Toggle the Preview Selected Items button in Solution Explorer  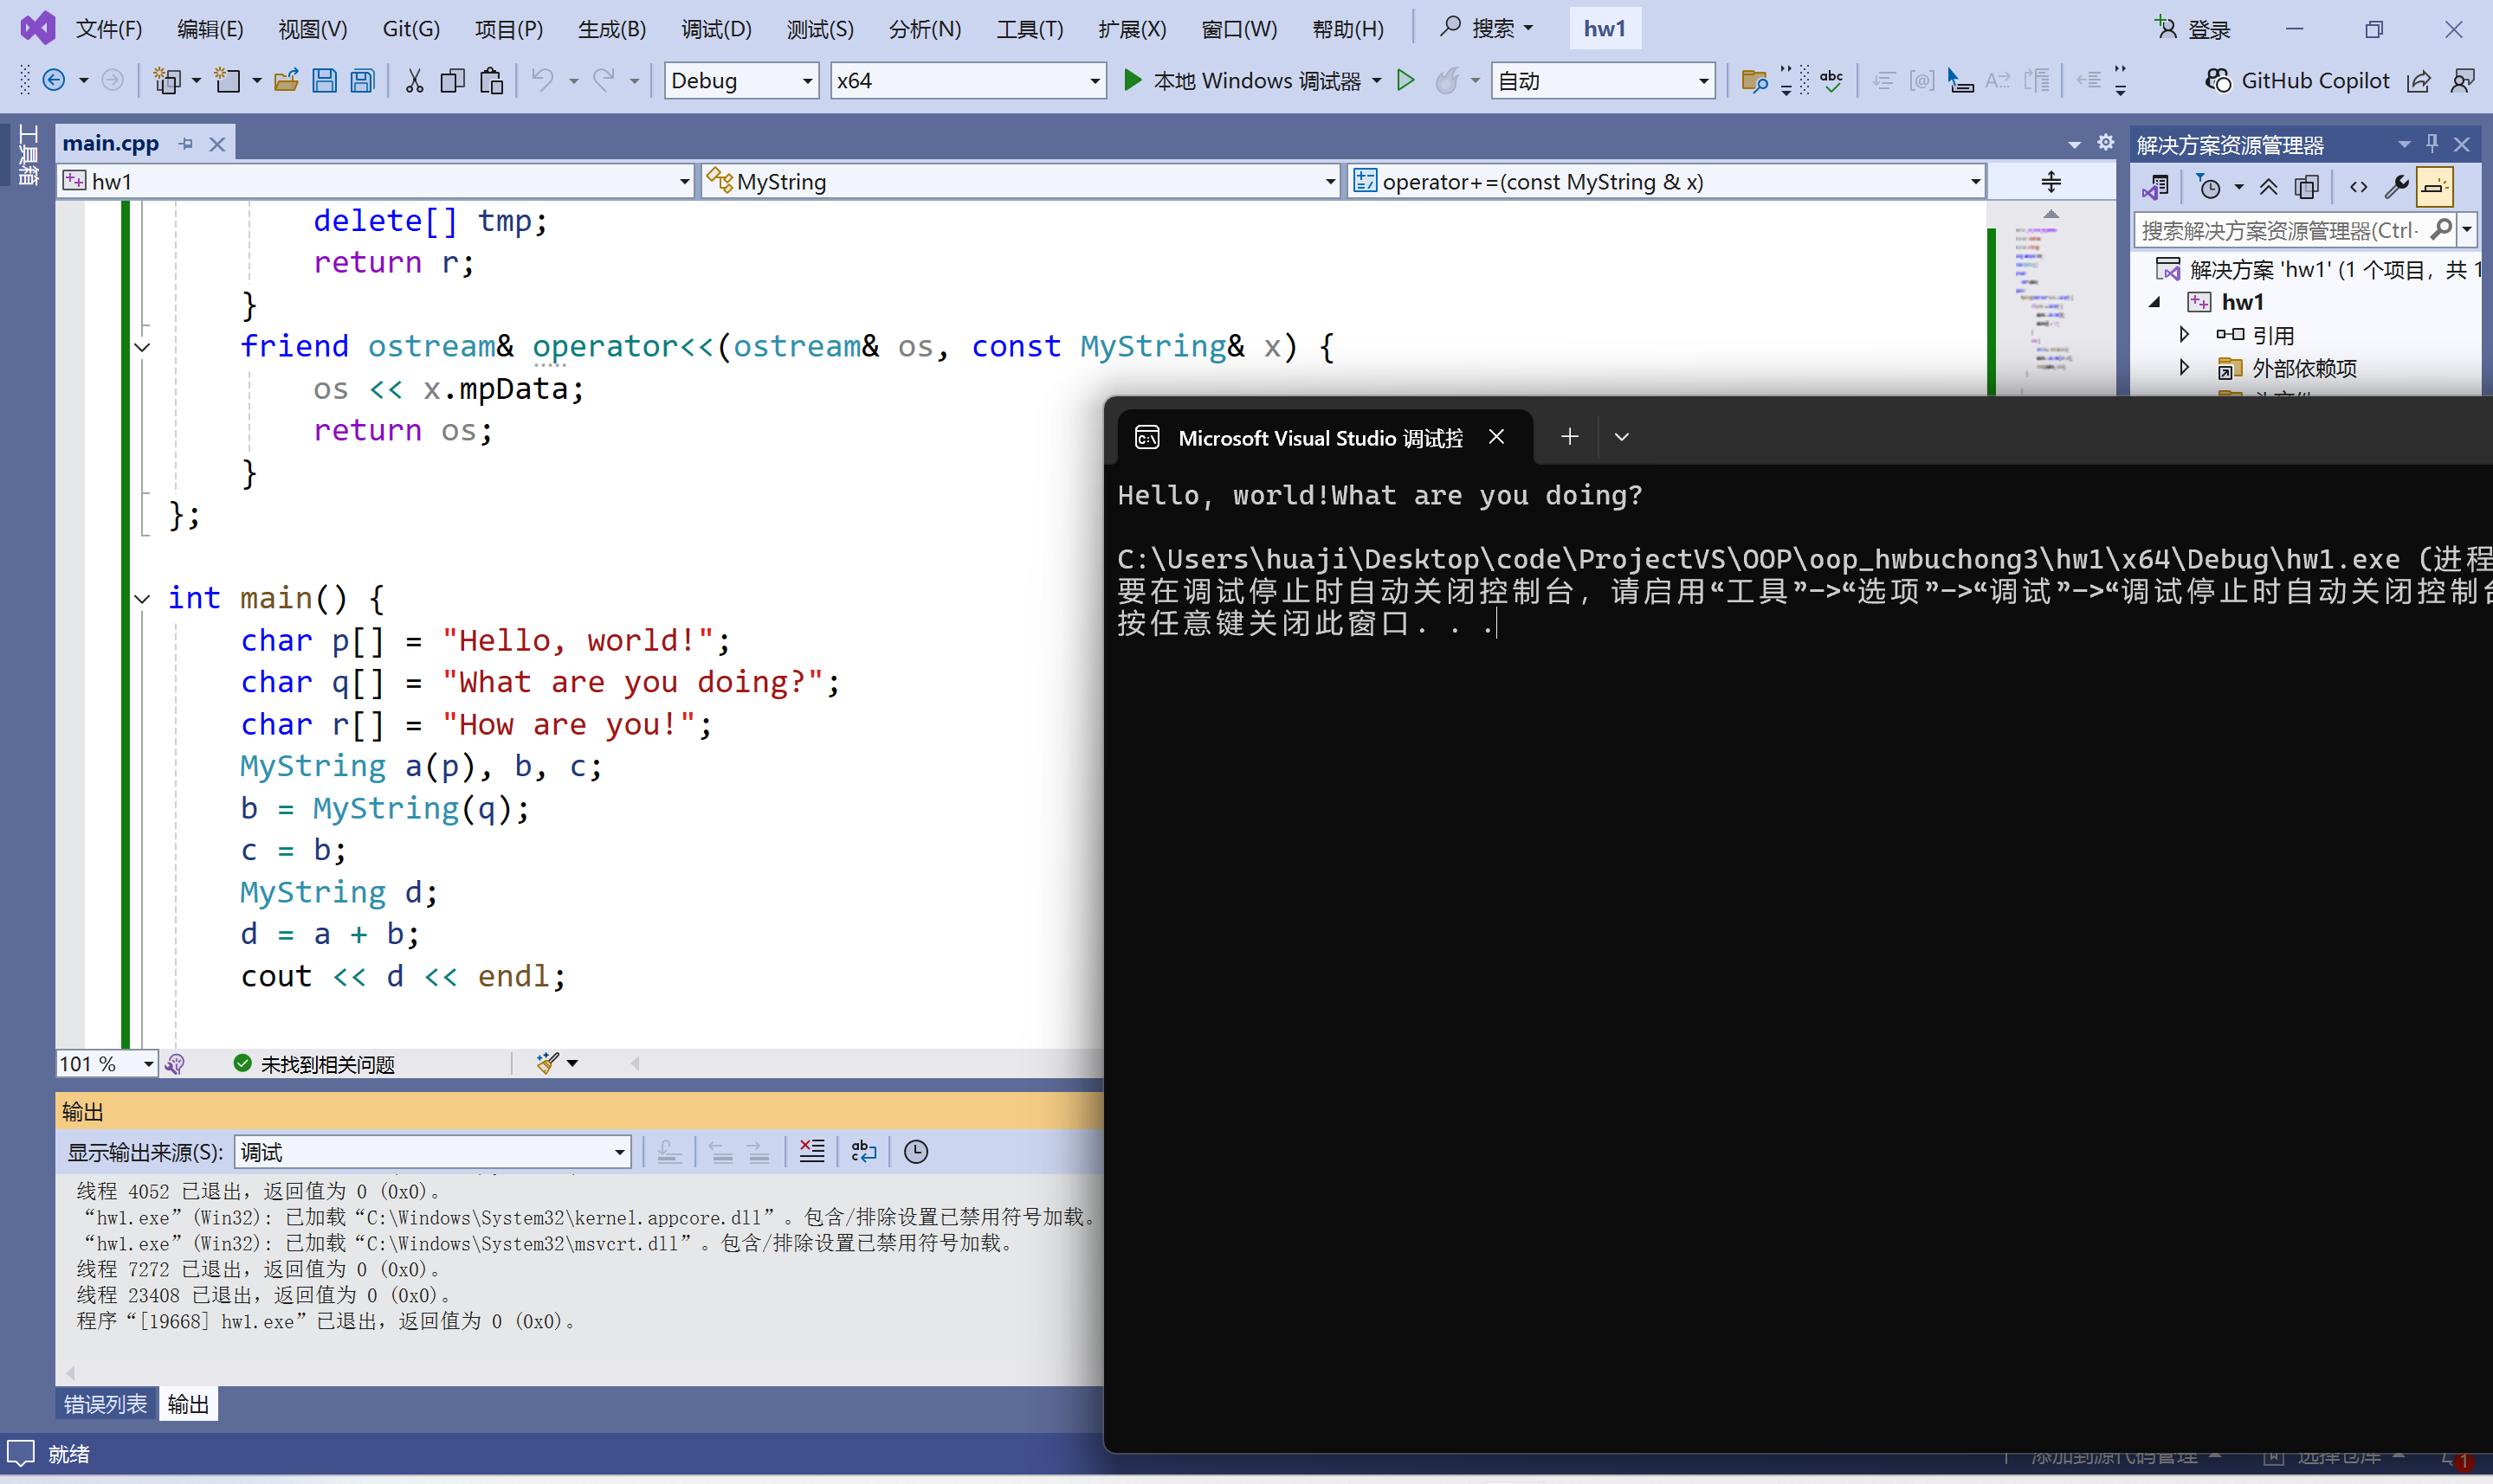pyautogui.click(x=2435, y=186)
